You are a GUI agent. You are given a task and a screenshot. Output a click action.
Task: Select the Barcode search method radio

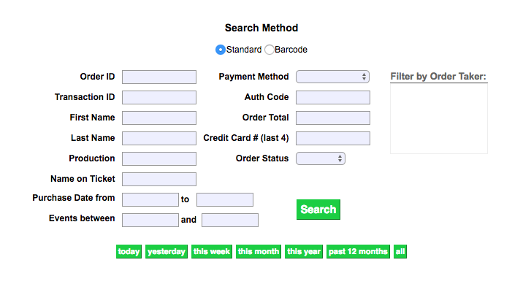pyautogui.click(x=270, y=50)
